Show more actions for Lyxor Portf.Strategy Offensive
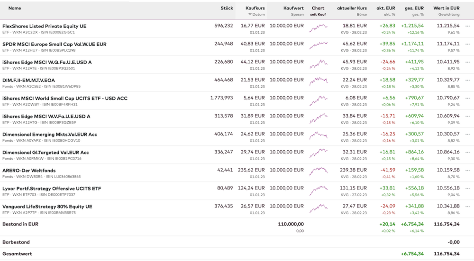 click(468, 189)
